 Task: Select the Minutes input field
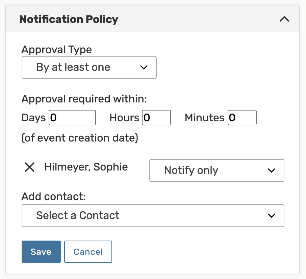coord(242,118)
